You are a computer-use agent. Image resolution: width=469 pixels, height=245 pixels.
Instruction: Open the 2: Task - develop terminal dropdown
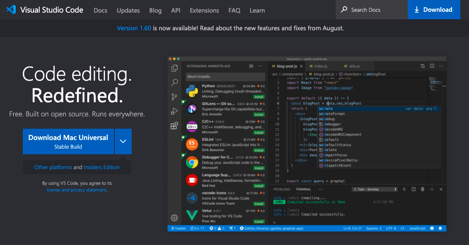coord(375,190)
